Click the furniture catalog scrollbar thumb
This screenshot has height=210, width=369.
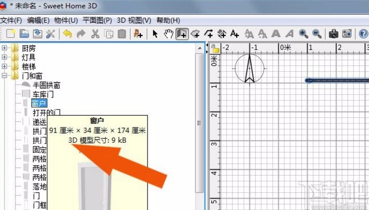(x=200, y=122)
